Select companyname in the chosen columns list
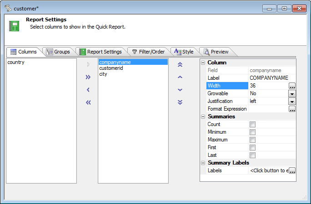This screenshot has width=311, height=204. coord(133,62)
